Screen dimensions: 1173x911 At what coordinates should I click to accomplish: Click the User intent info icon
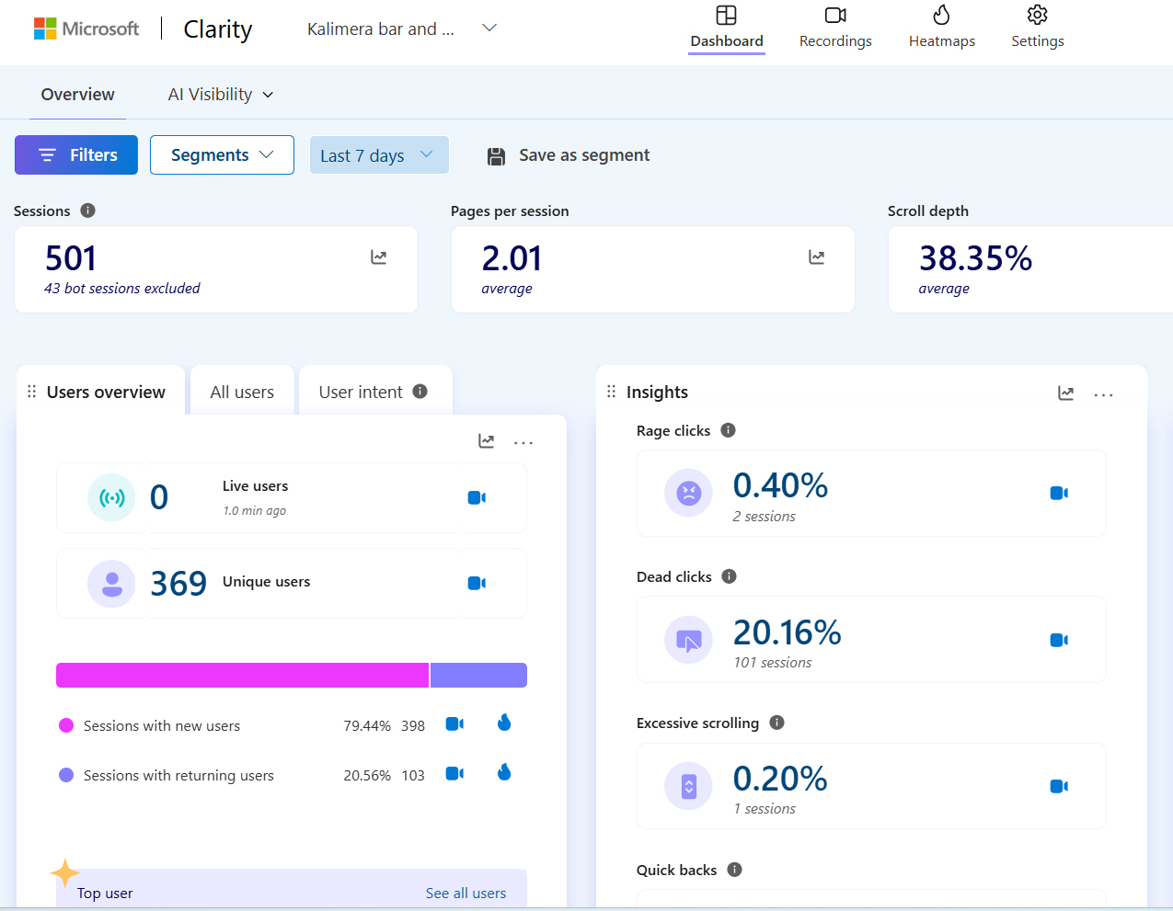click(x=420, y=391)
